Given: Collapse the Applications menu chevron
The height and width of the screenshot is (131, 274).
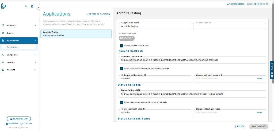Looking at the screenshot, I should coord(35,40).
